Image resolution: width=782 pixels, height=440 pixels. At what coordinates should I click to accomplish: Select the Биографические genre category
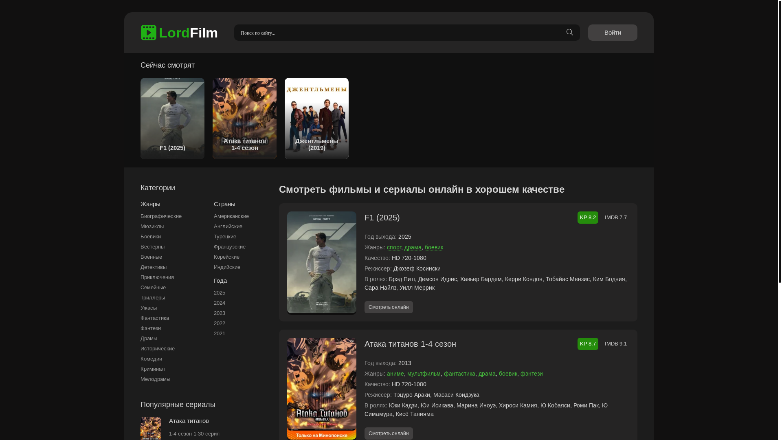161,216
